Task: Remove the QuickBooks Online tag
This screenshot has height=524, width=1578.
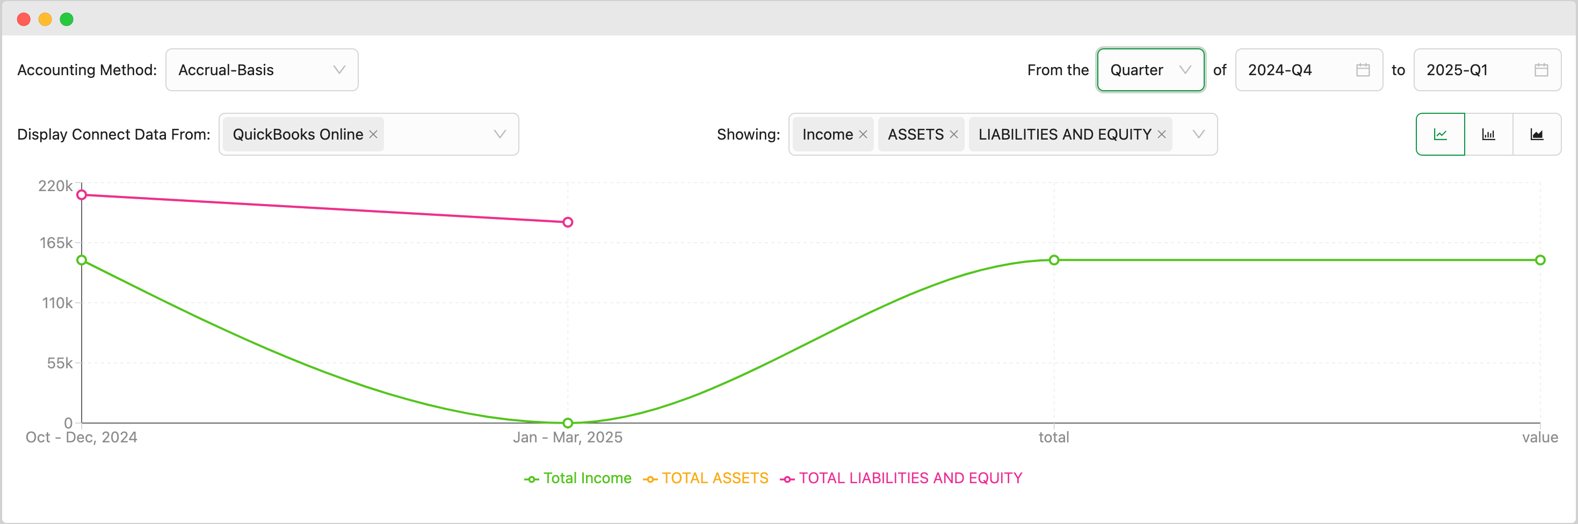Action: pos(373,134)
